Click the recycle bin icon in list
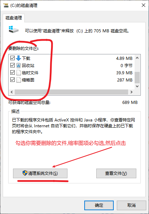This screenshot has height=214, width=149. 18,65
